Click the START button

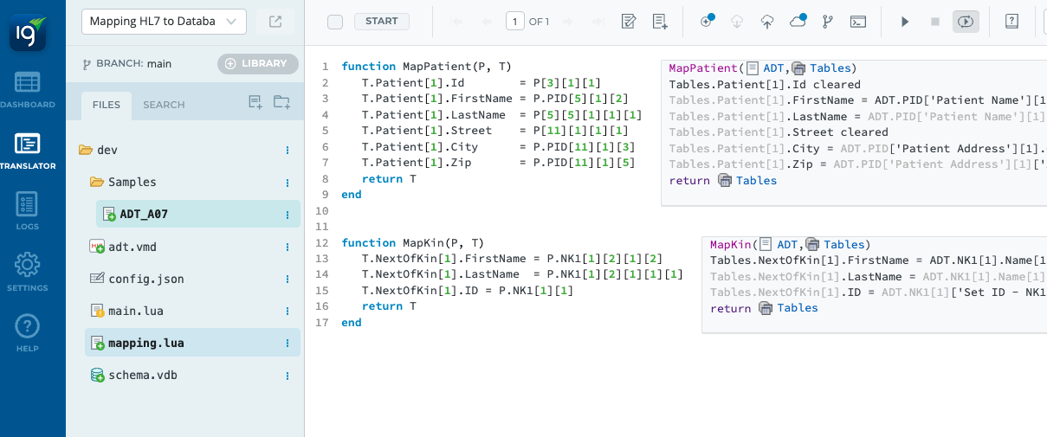pos(382,22)
